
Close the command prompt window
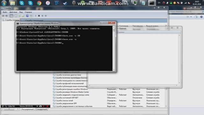pos(112,23)
